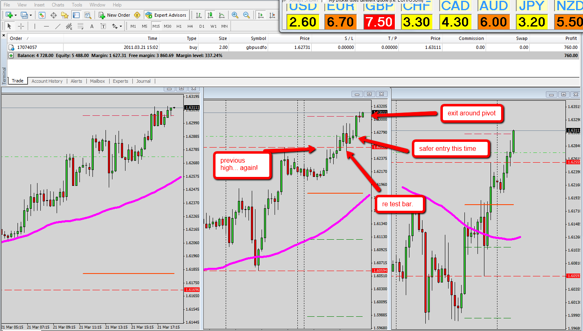Select the Text tool
This screenshot has height=331, width=583.
click(92, 26)
